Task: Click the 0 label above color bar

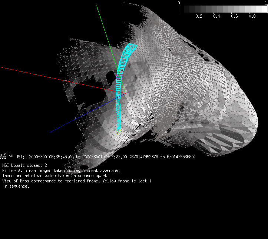Action: point(179,3)
